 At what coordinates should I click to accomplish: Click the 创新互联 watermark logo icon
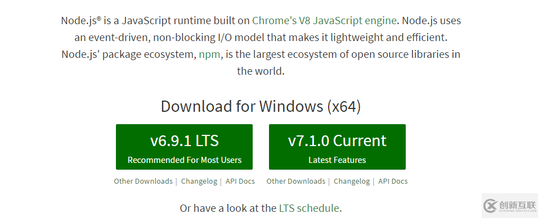(x=491, y=206)
